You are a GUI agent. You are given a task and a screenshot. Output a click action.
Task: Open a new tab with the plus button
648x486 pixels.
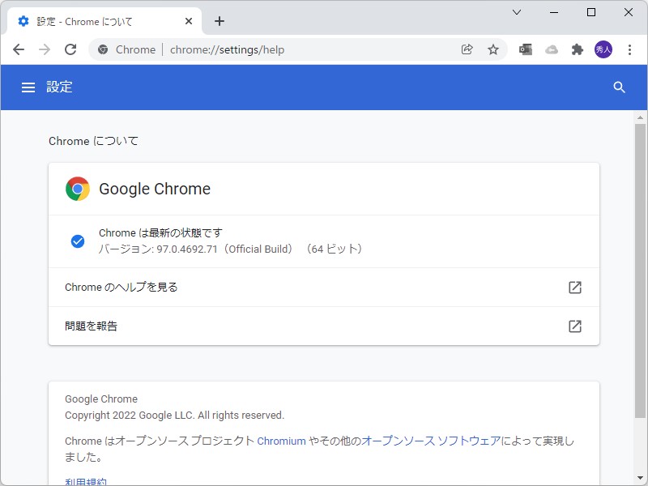pyautogui.click(x=220, y=21)
